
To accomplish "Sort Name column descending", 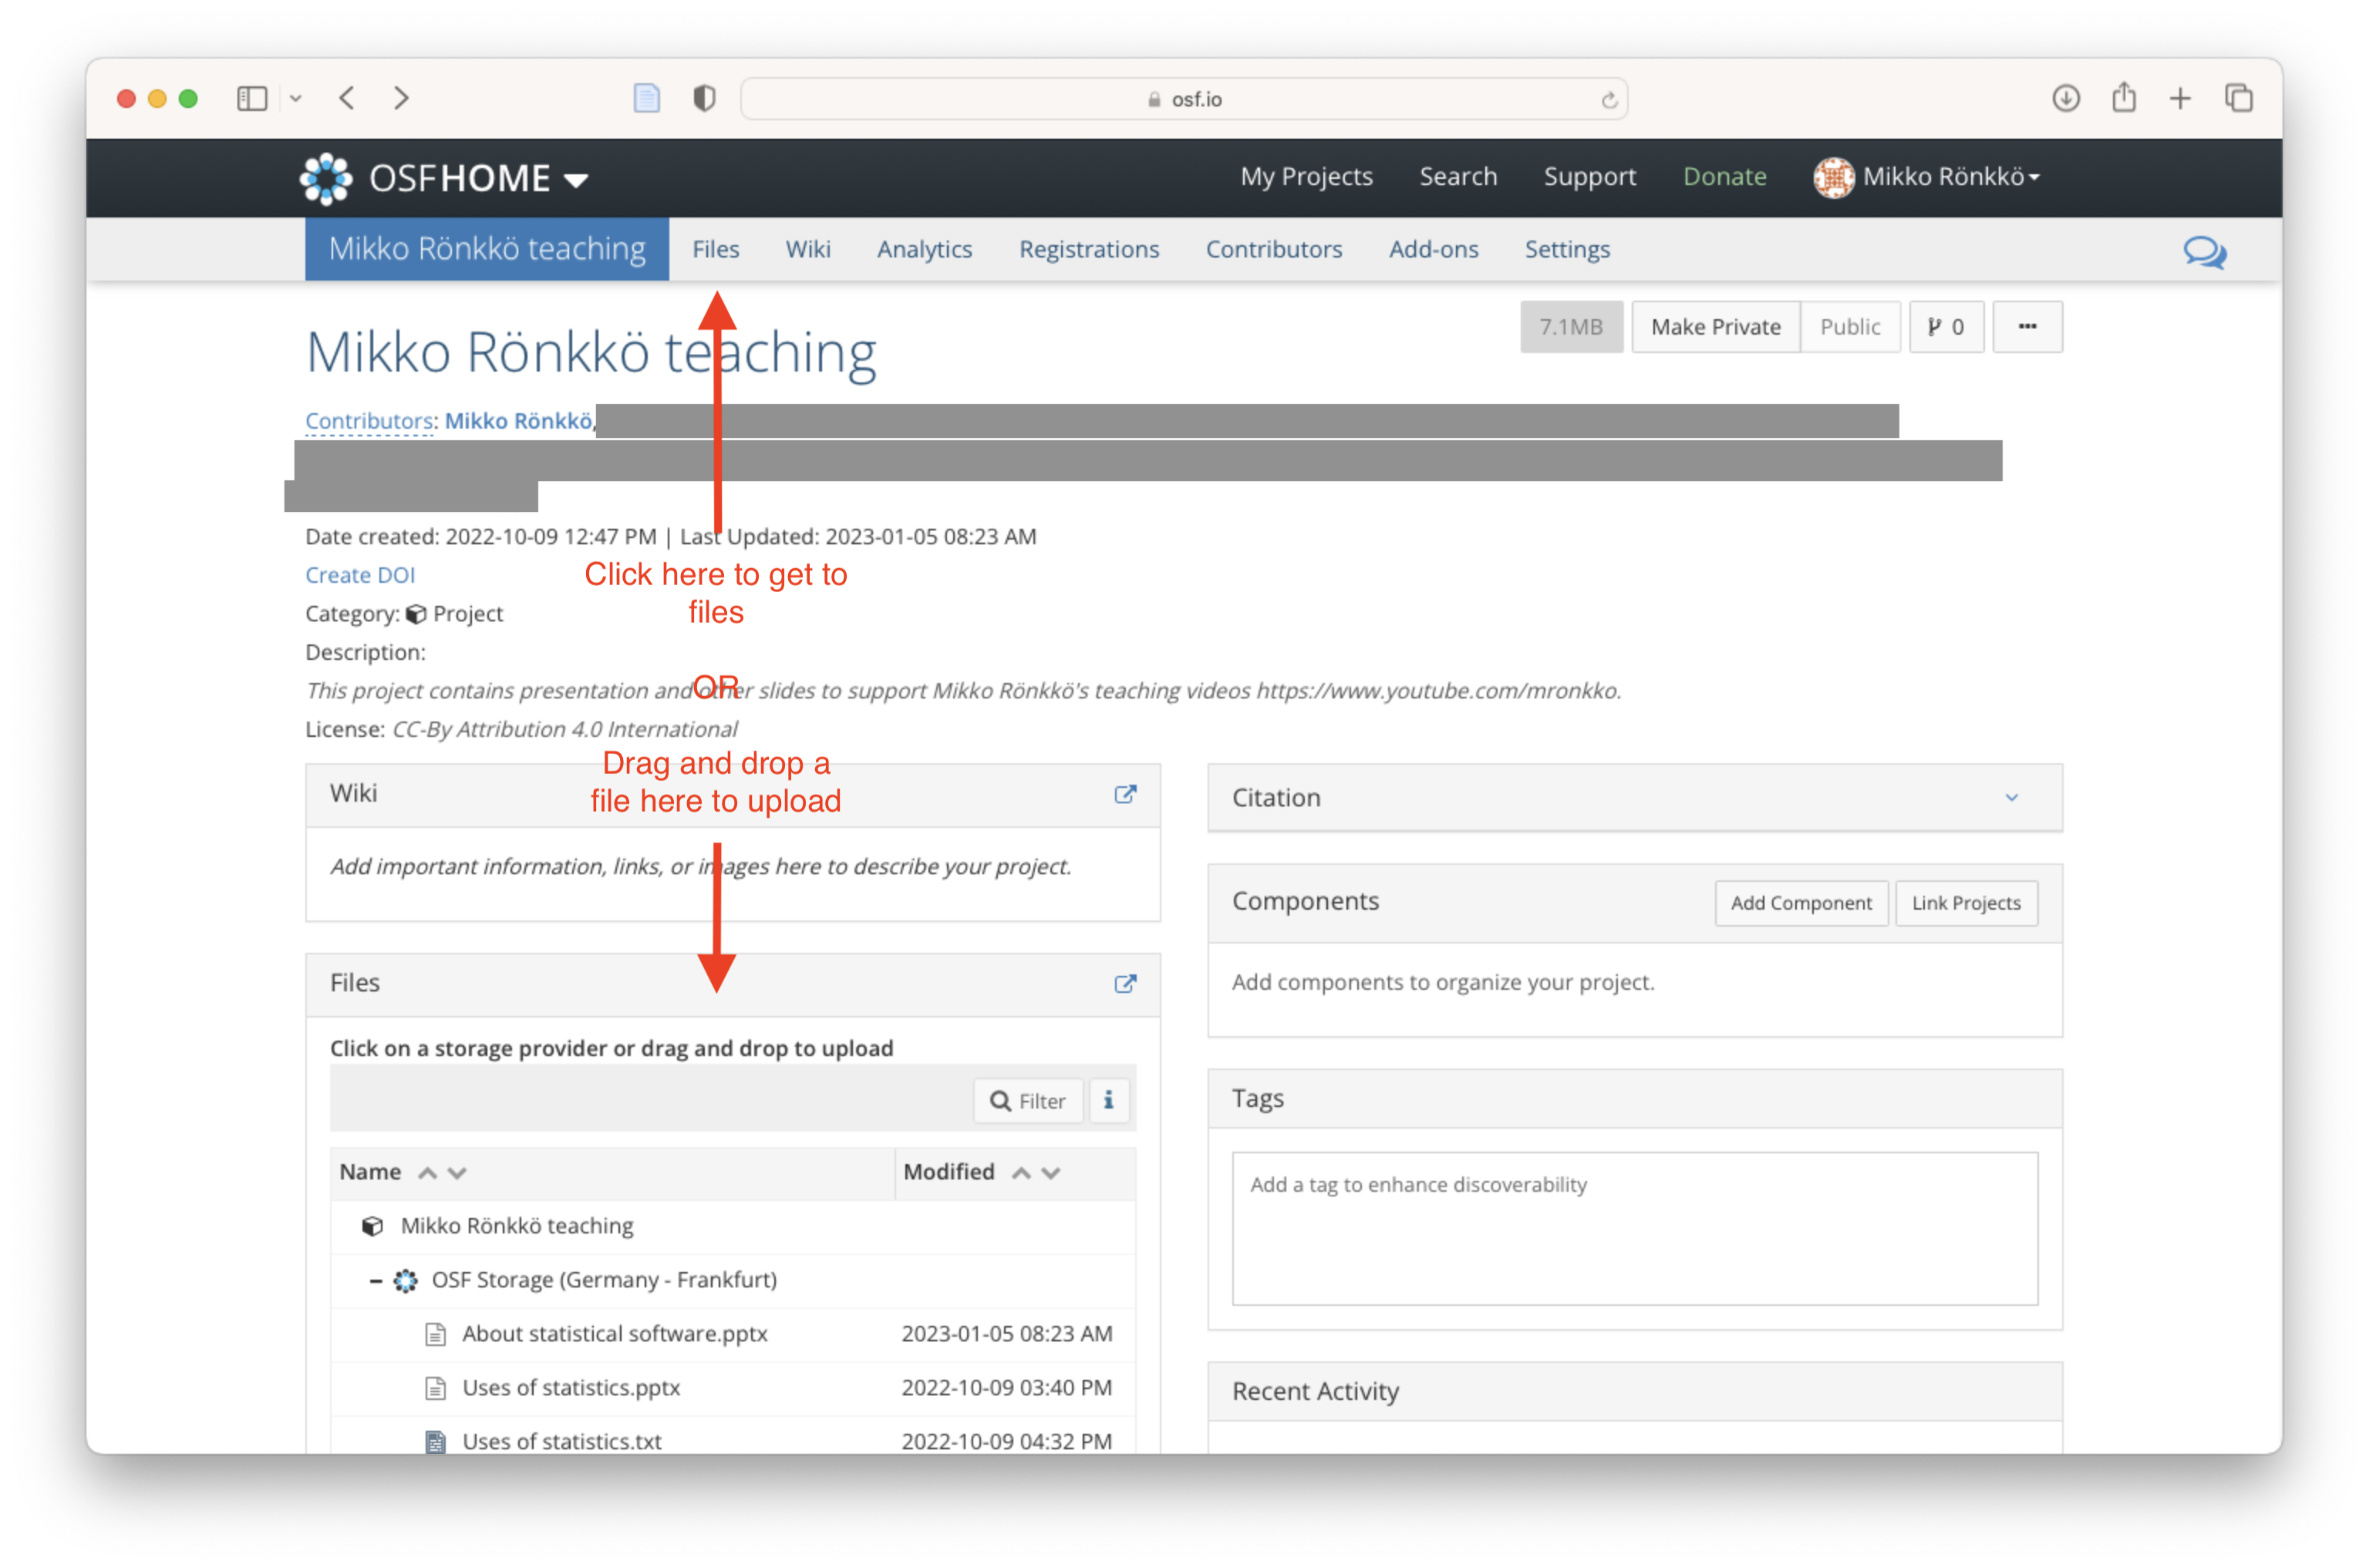I will point(457,1173).
